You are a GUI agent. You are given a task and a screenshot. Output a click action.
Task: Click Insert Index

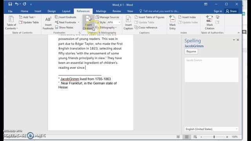pyautogui.click(x=187, y=17)
